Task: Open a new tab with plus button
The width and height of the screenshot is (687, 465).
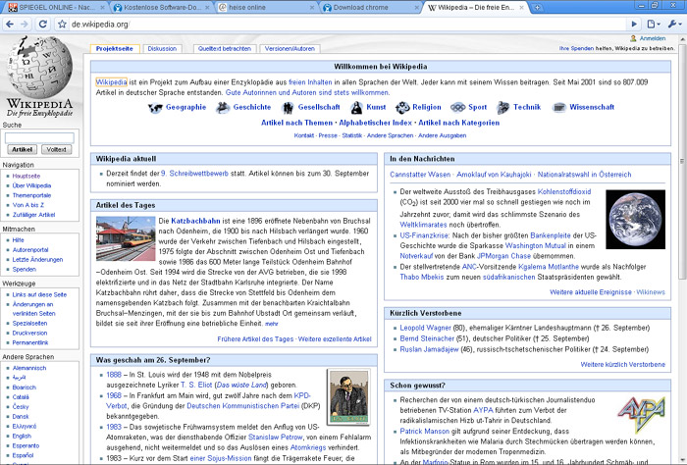Action: pos(537,8)
